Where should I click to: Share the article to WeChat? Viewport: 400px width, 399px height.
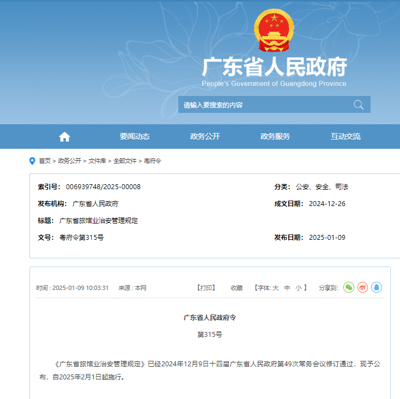(349, 287)
